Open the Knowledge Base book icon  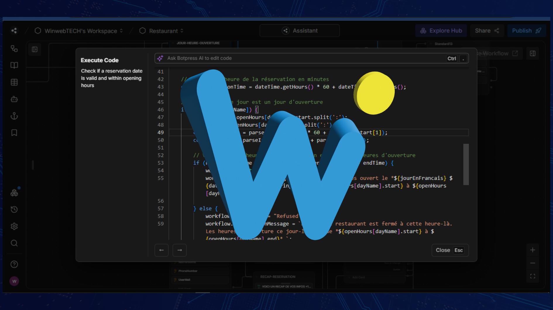14,65
